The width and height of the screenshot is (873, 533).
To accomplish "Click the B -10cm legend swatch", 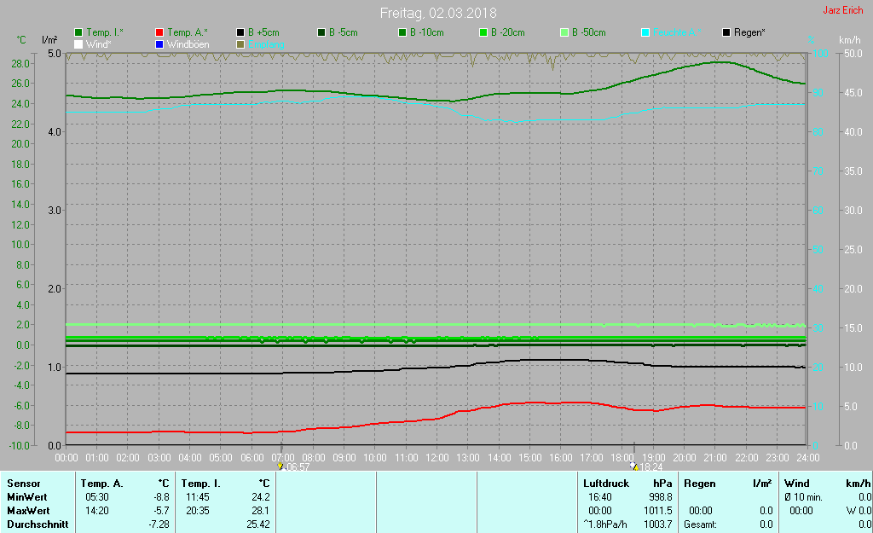I will [402, 32].
